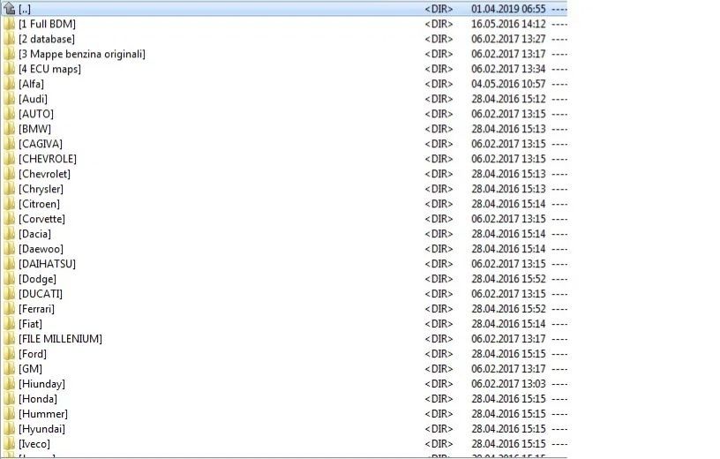Click the date 06.02.2017 13:03

508,384
